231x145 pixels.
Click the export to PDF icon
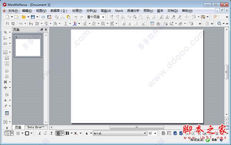click(x=49, y=17)
